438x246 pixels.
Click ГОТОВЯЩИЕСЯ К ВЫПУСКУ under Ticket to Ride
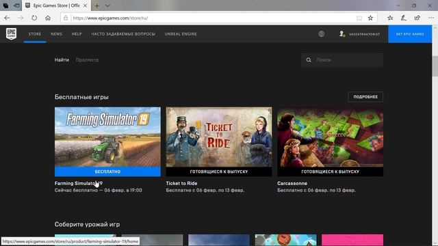(219, 172)
